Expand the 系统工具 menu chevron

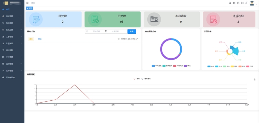(x=21, y=30)
